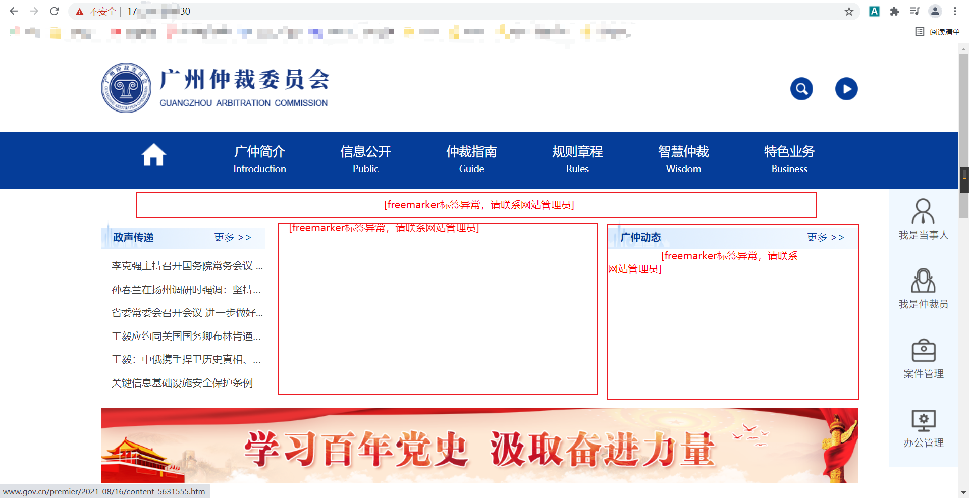The image size is (969, 498).
Task: Open the 政声传递 section heading
Action: coord(133,237)
